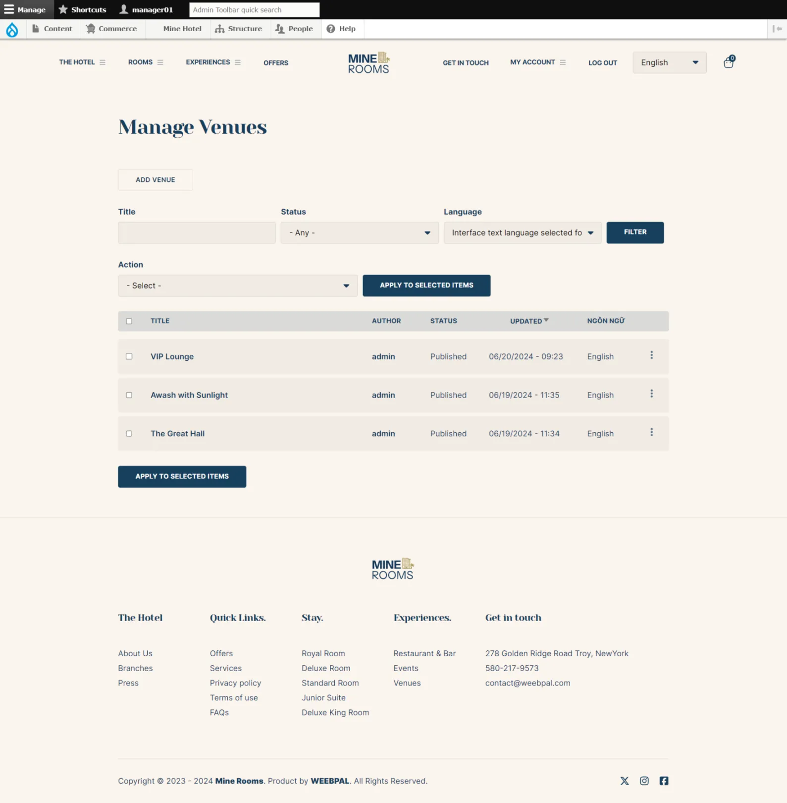The image size is (787, 803).
Task: Go to Get In Touch page
Action: [466, 63]
